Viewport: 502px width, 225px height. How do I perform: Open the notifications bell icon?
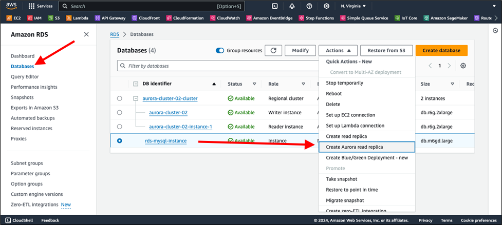pos(292,6)
